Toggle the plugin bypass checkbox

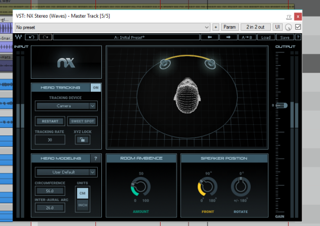297,27
